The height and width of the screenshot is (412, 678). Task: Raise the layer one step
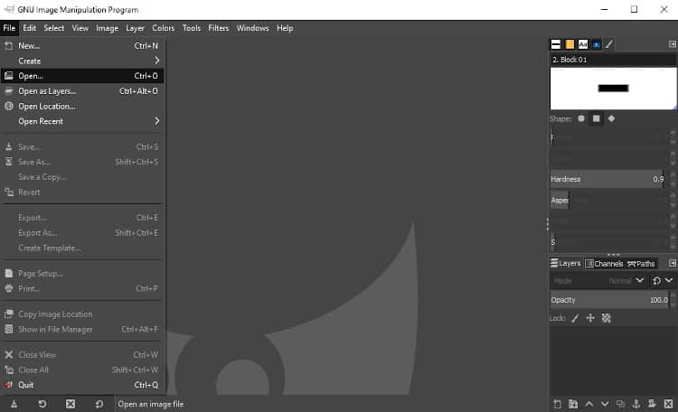tap(589, 404)
